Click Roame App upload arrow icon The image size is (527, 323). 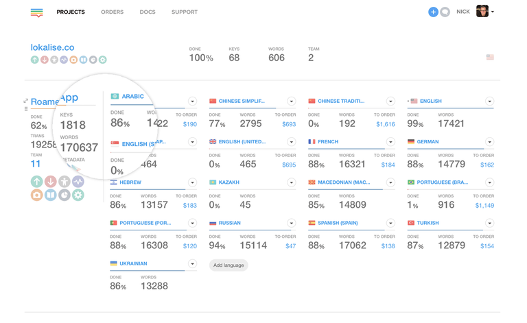[x=37, y=182]
